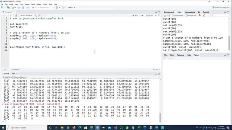Open the File menu
The width and height of the screenshot is (232, 130).
click(2, 4)
